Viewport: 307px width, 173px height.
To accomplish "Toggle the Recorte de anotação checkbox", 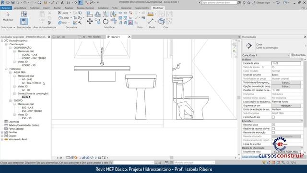I will pos(273,133).
